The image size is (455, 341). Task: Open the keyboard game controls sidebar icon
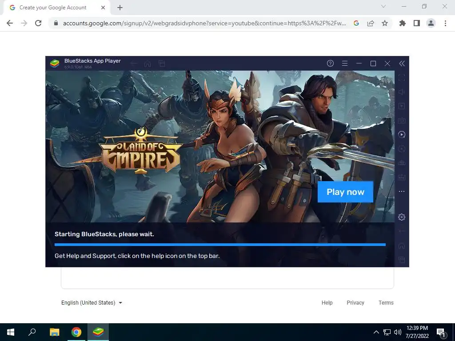point(402,120)
